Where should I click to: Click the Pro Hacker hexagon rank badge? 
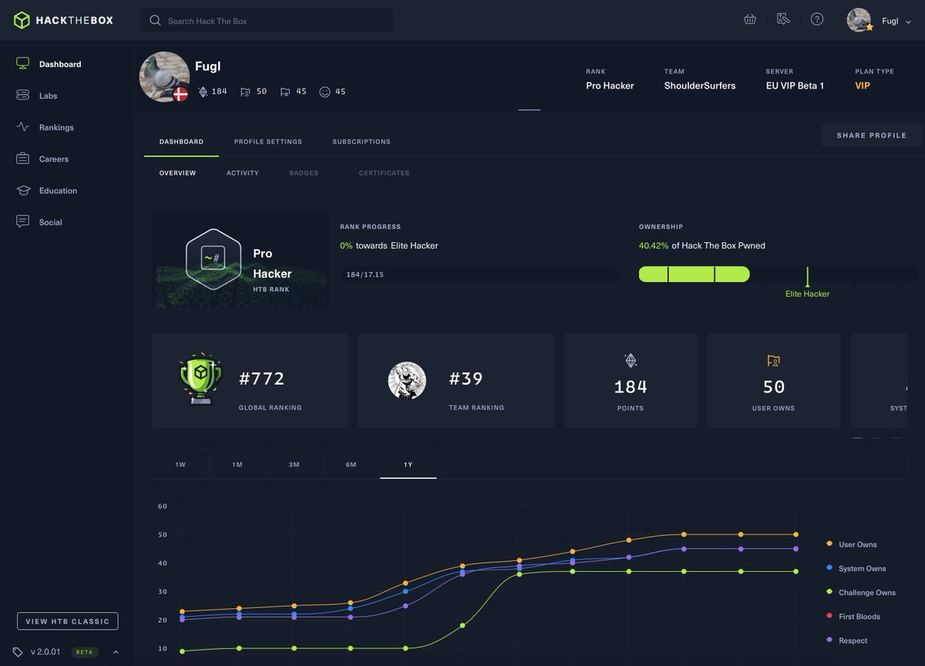click(x=214, y=259)
